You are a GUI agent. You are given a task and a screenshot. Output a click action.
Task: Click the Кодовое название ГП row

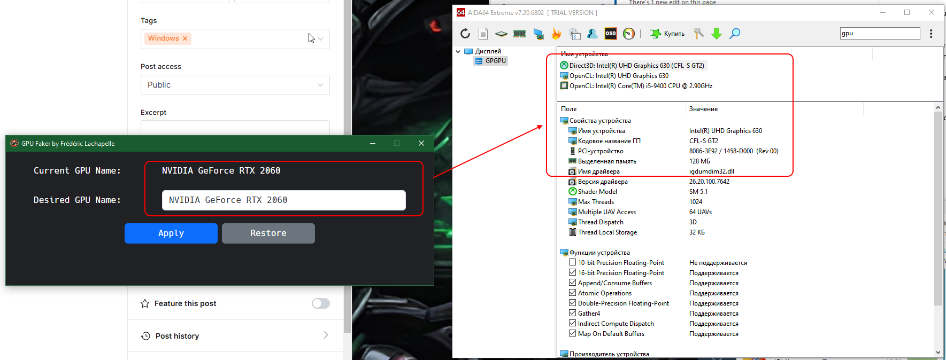coord(604,141)
